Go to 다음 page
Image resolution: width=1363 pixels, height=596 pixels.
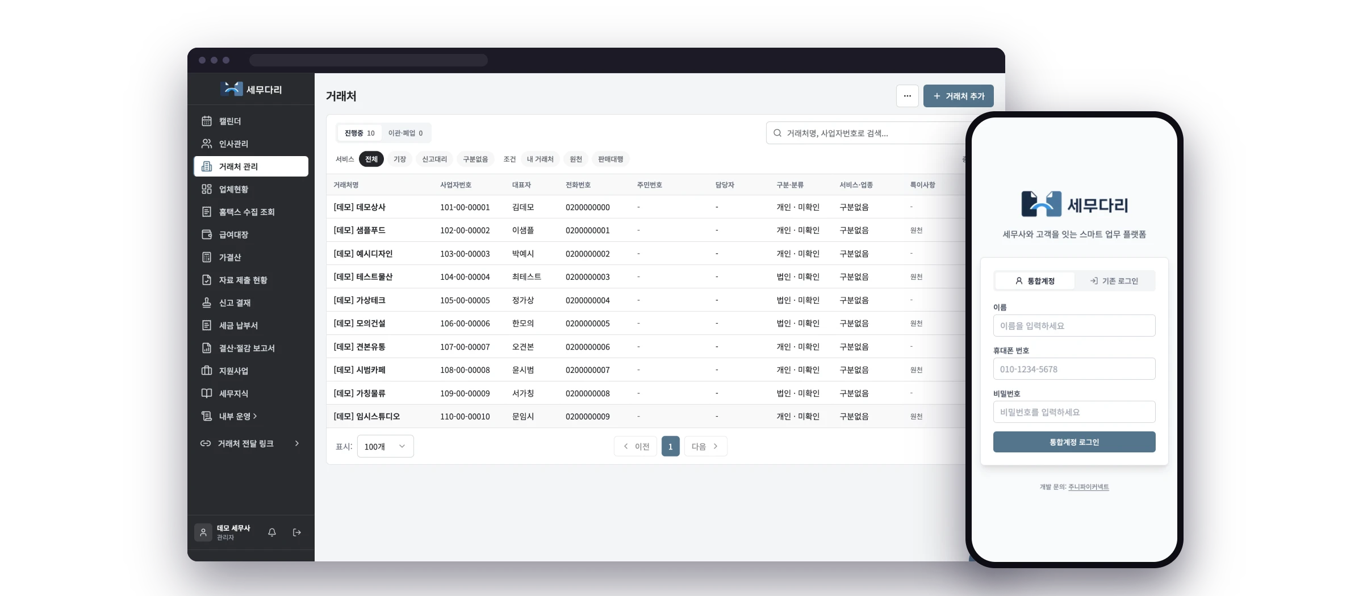pyautogui.click(x=705, y=446)
